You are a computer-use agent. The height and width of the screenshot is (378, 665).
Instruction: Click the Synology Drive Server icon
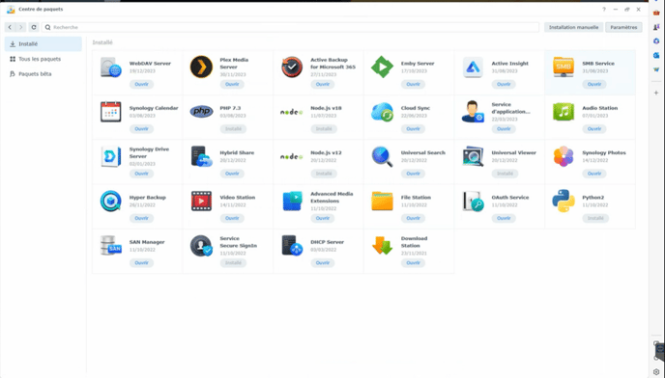click(x=111, y=156)
